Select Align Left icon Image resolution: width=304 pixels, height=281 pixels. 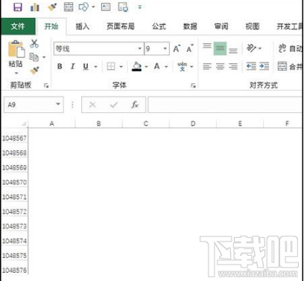[207, 66]
